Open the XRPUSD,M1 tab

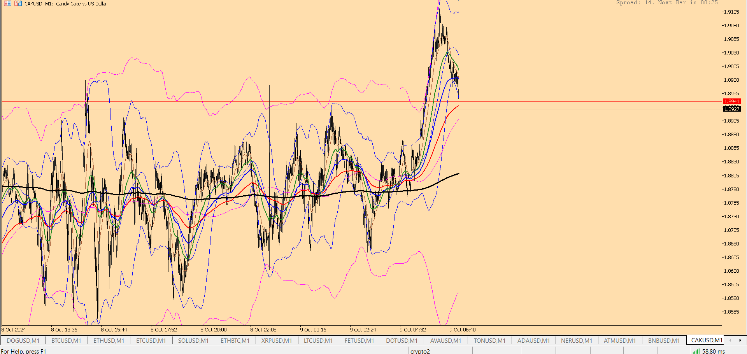277,341
